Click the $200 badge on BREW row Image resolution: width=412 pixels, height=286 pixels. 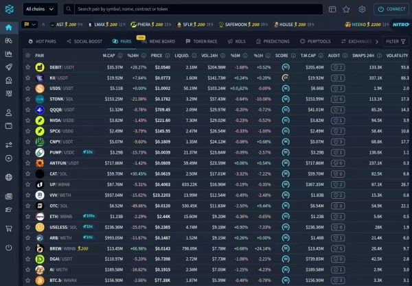[83, 248]
